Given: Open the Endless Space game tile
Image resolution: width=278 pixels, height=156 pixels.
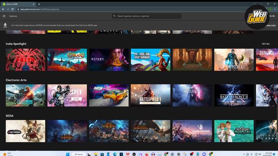Looking at the screenshot, I should point(267,131).
